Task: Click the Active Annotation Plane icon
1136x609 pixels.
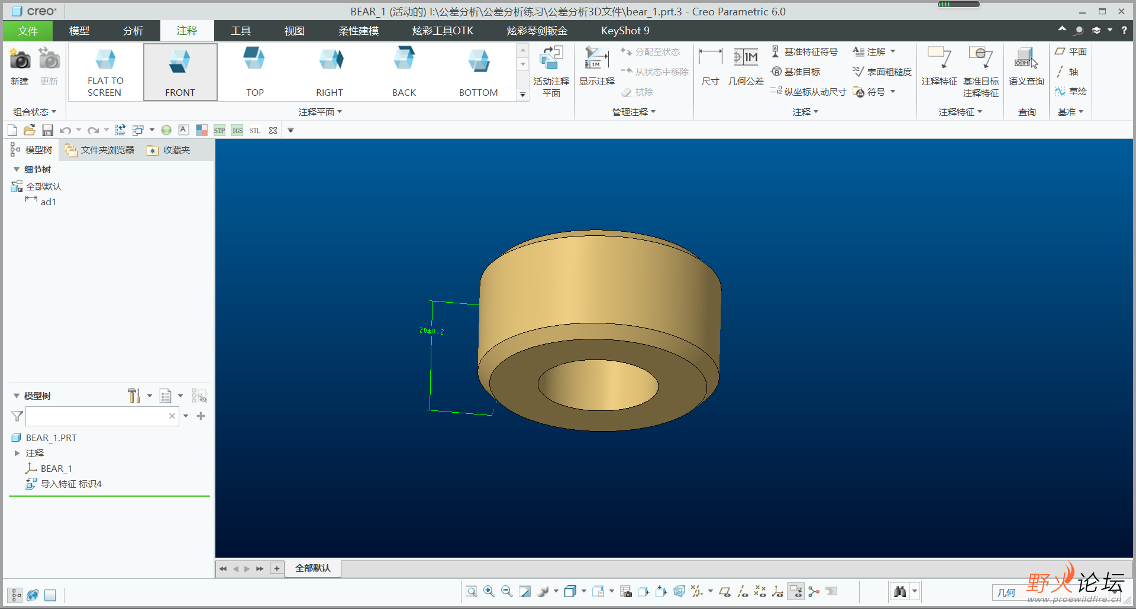Action: [551, 59]
